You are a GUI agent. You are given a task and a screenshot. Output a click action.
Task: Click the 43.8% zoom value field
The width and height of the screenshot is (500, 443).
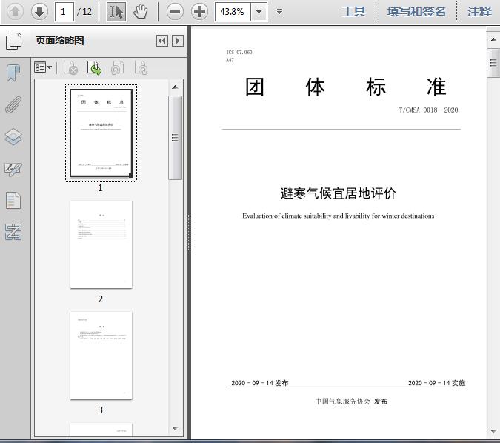[233, 12]
